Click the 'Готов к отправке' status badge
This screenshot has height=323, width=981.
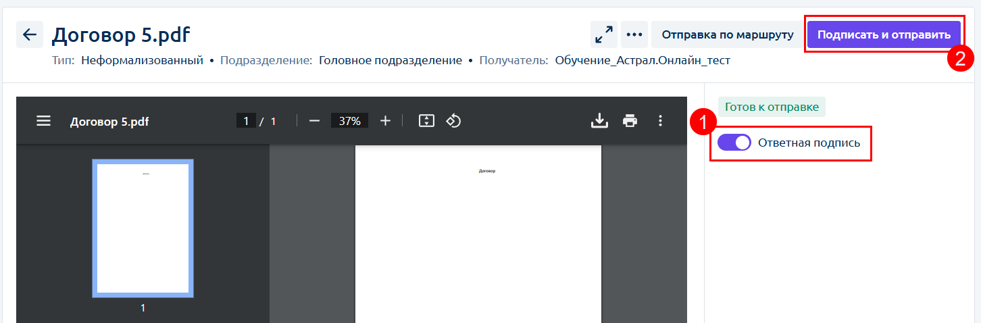772,107
